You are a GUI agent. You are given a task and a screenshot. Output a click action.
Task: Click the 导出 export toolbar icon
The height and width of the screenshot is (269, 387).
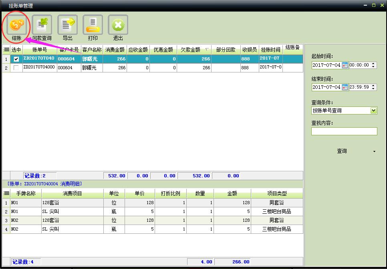tap(67, 25)
